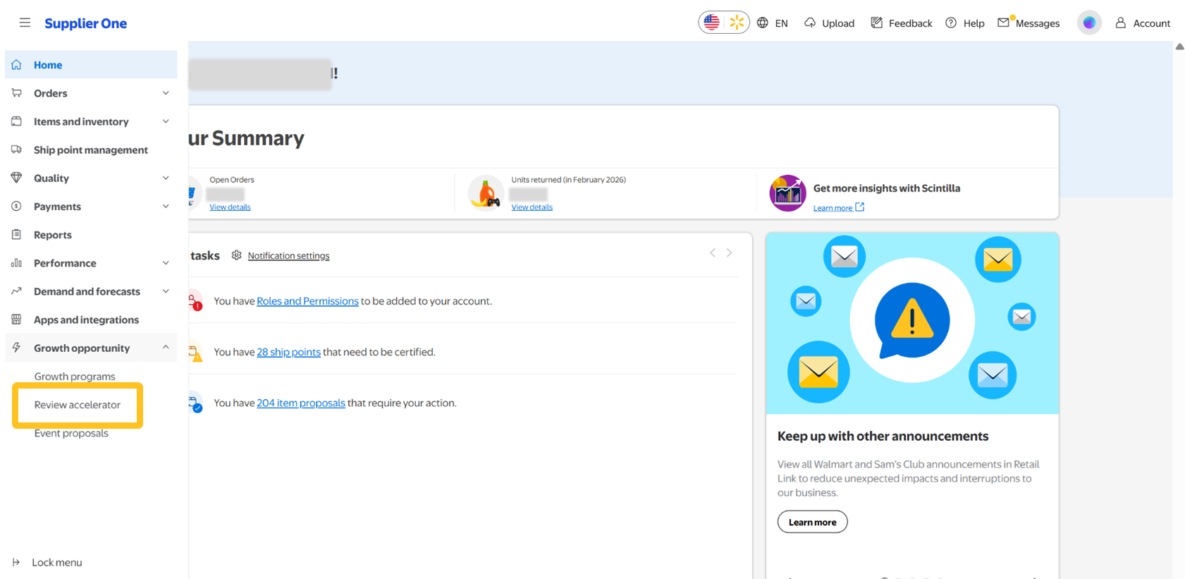
Task: Open Notification settings link
Action: coord(288,256)
